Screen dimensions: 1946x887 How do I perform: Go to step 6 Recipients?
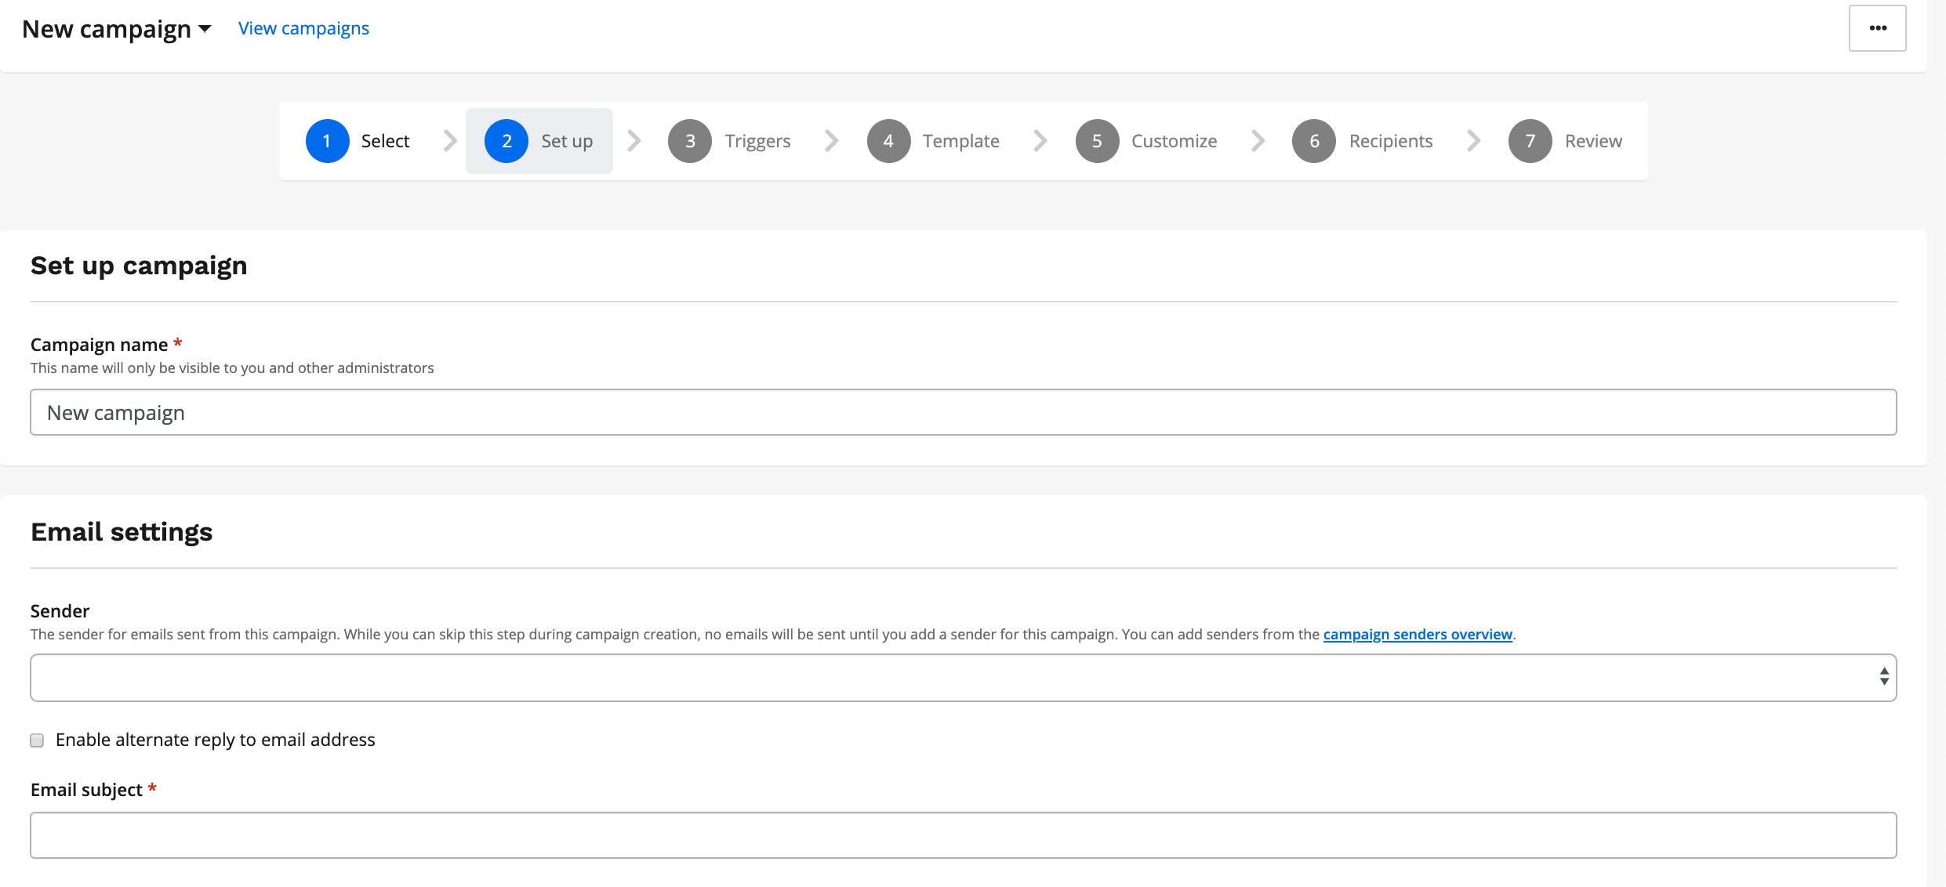[x=1363, y=141]
